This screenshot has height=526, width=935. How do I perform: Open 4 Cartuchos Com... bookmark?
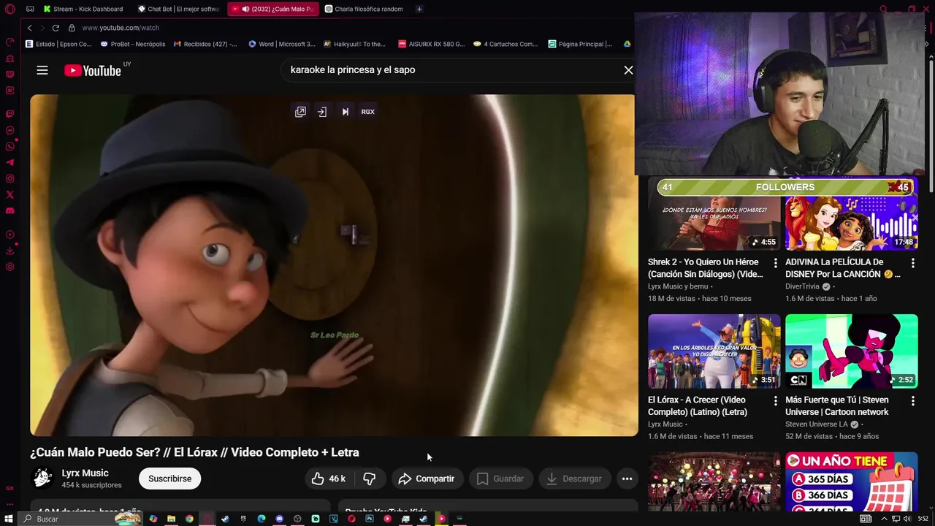click(505, 44)
